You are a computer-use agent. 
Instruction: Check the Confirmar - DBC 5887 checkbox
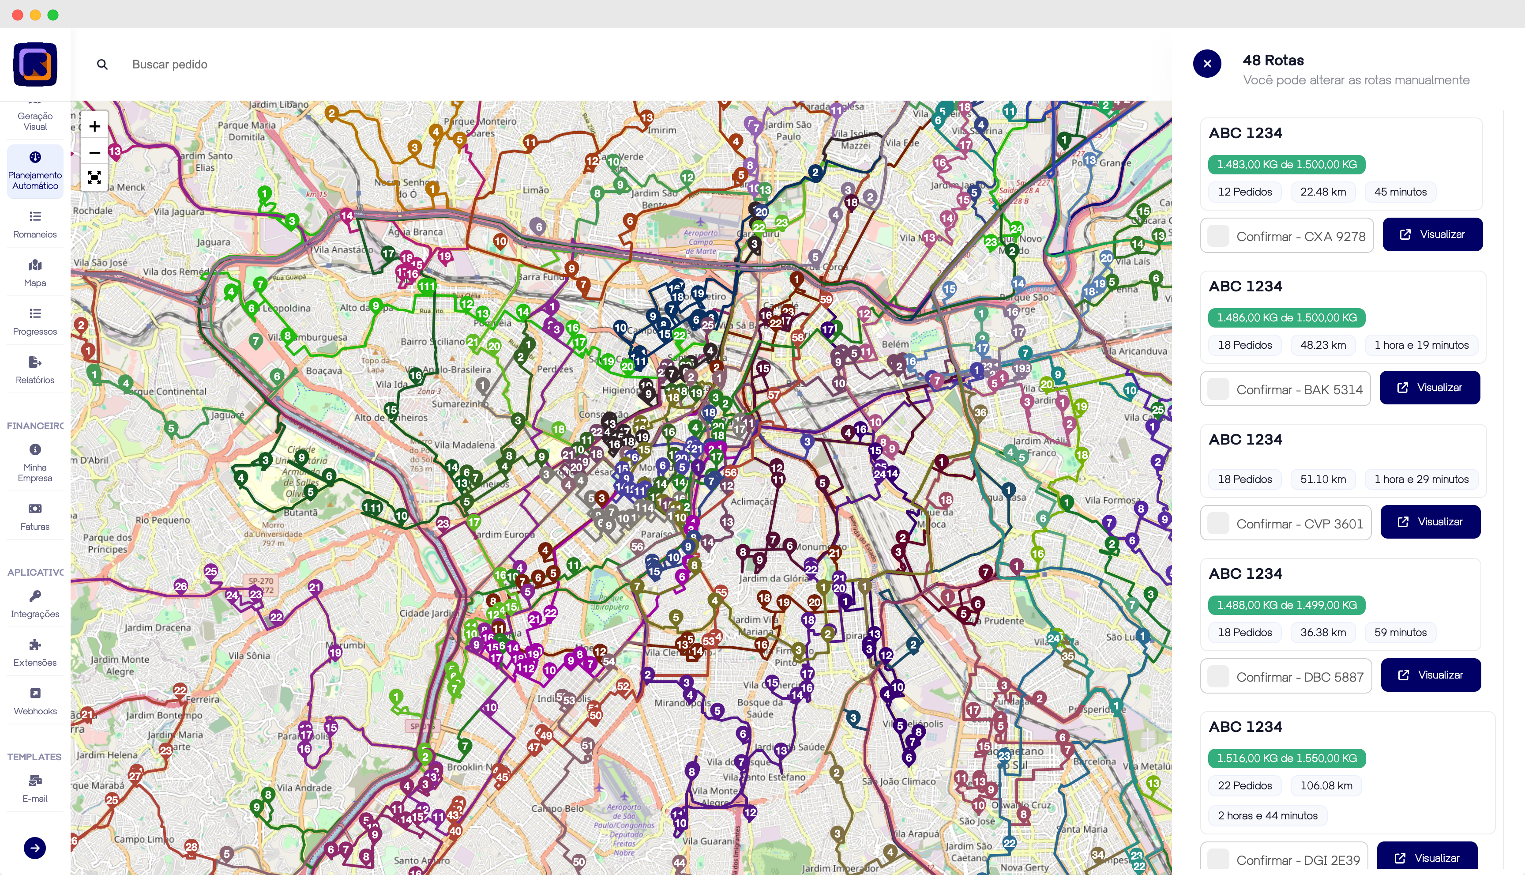point(1219,676)
